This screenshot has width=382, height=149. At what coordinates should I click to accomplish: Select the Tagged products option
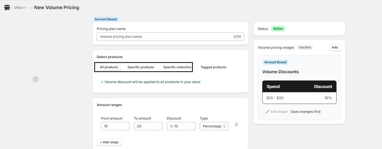(x=213, y=67)
